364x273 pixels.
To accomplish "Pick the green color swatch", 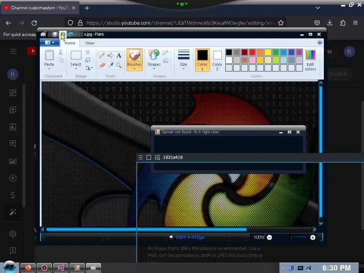I will (x=276, y=52).
